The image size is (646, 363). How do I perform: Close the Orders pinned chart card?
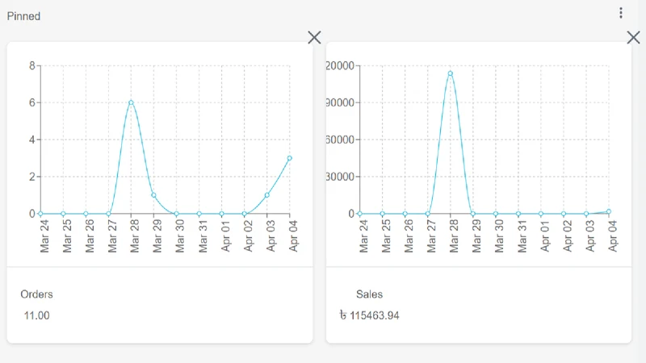tap(314, 37)
